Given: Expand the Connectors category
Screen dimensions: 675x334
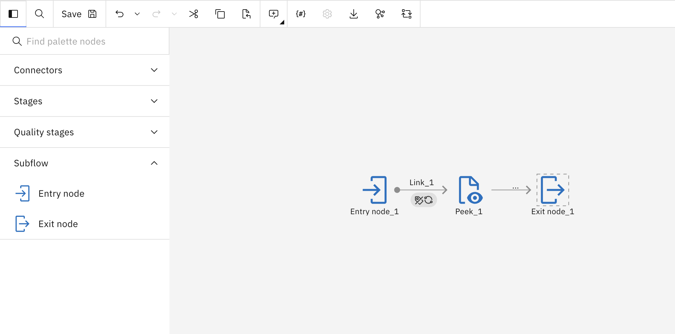Looking at the screenshot, I should (x=85, y=70).
